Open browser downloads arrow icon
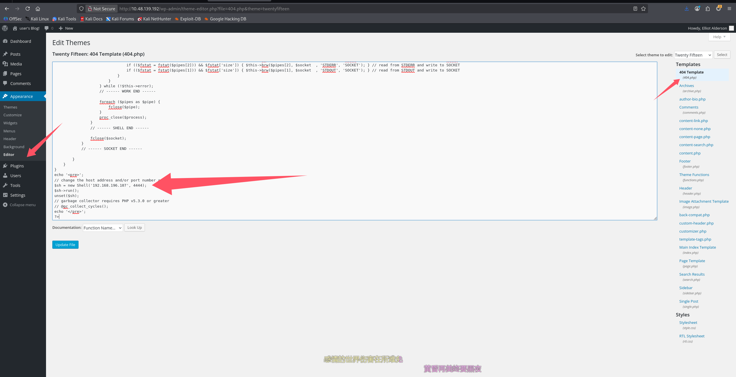The width and height of the screenshot is (736, 377). (x=687, y=9)
